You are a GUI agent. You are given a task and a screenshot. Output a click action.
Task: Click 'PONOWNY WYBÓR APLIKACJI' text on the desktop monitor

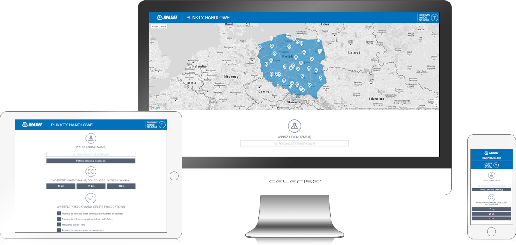(x=424, y=17)
